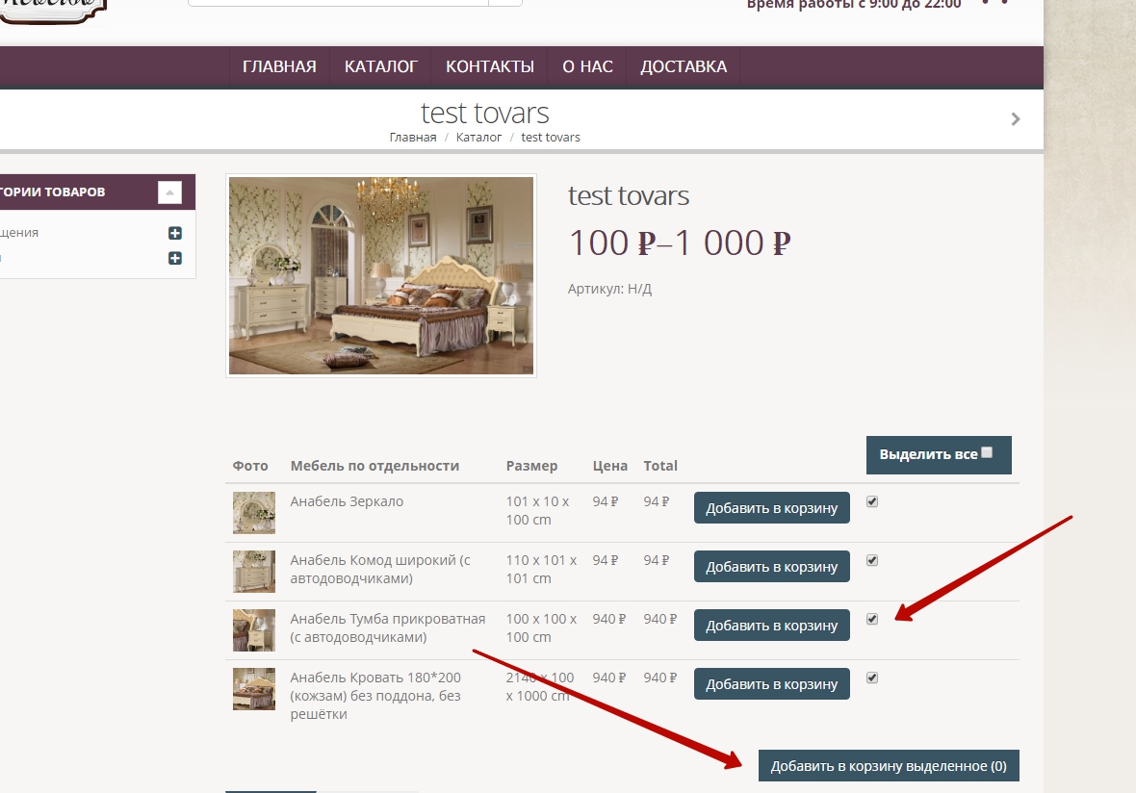Image resolution: width=1136 pixels, height=793 pixels.
Task: Expand the second category plus icon
Action: click(x=174, y=258)
